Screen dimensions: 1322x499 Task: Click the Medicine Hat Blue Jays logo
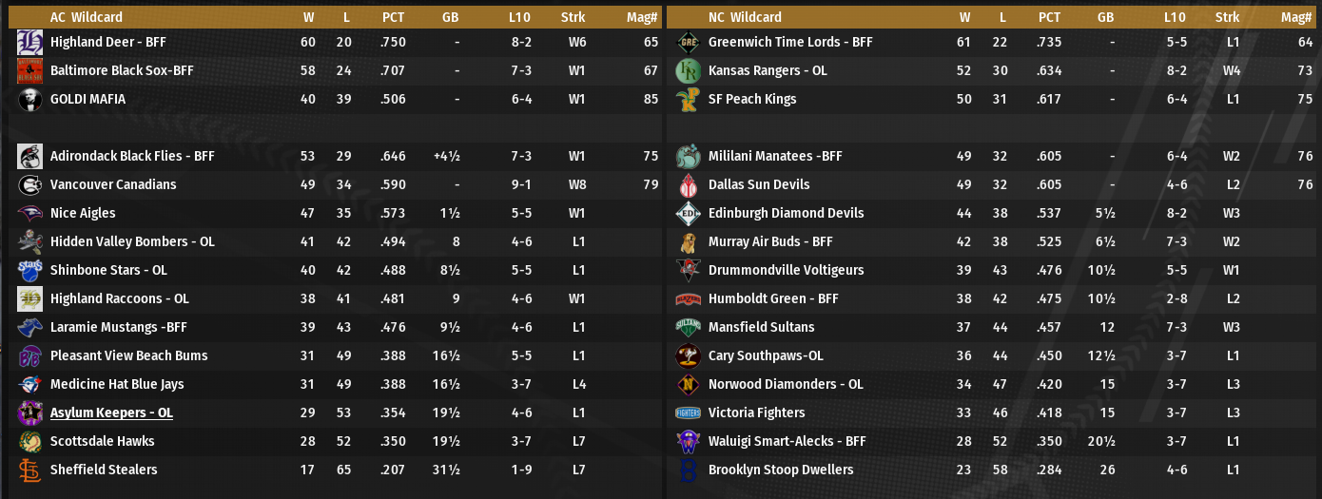pyautogui.click(x=29, y=385)
